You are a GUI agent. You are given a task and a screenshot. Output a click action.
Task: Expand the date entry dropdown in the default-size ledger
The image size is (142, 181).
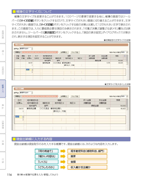pyautogui.click(x=32, y=70)
